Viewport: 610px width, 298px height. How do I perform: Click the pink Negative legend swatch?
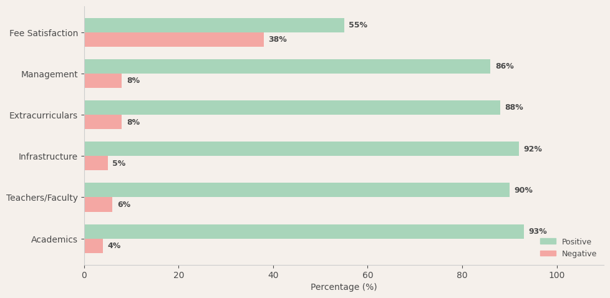(548, 254)
